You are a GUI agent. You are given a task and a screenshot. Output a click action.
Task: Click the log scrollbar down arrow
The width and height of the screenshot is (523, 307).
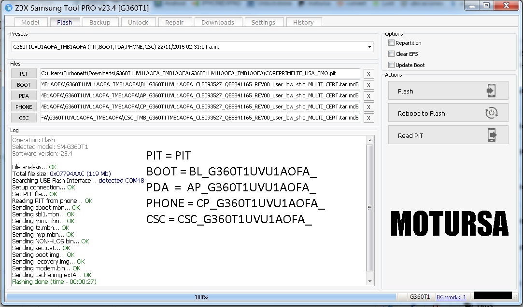[370, 281]
